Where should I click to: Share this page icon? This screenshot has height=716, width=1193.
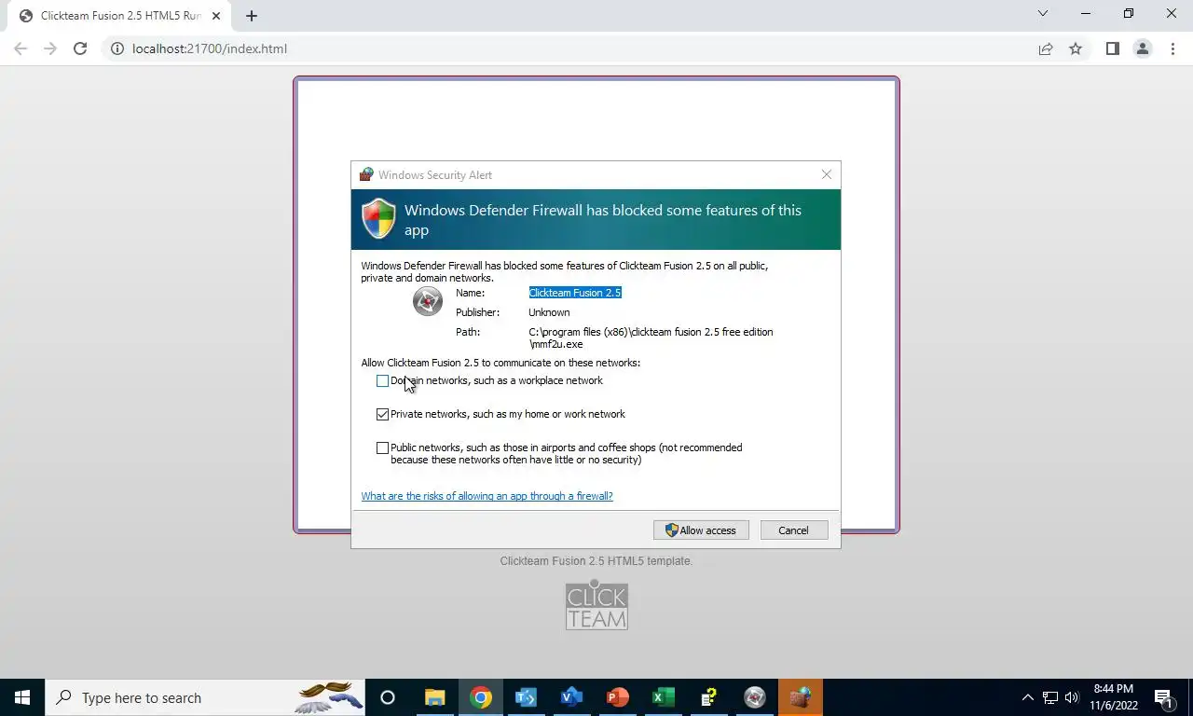1046,48
